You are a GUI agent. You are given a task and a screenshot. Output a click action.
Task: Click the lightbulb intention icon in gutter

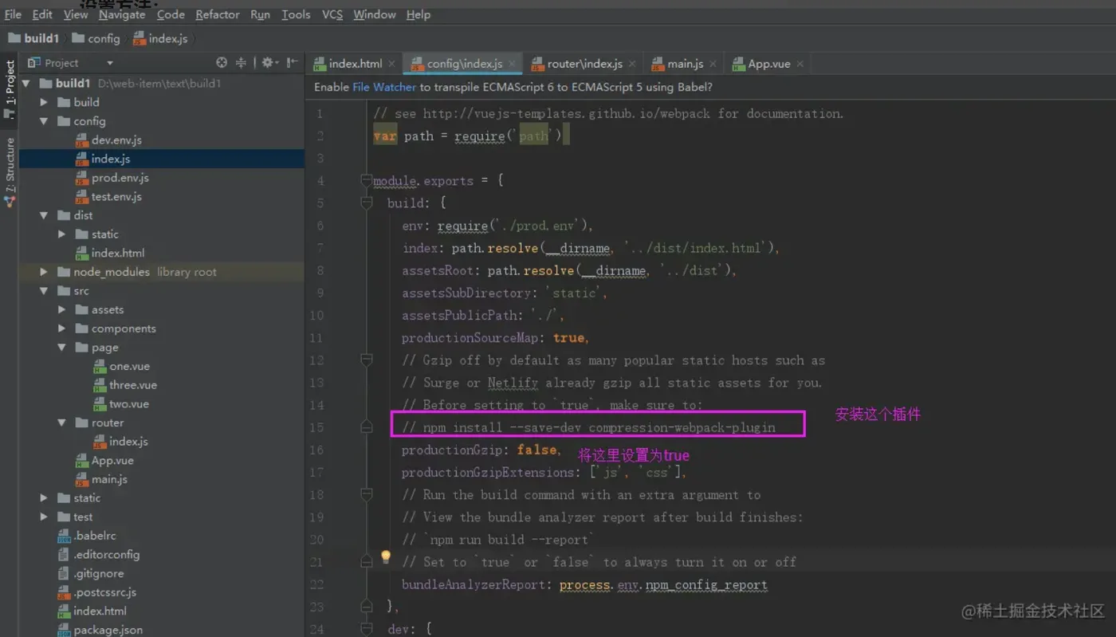tap(386, 556)
